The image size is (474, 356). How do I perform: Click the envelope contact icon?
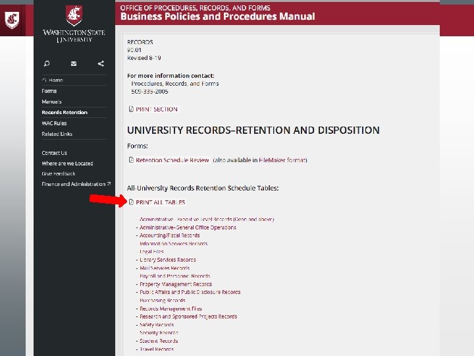coord(74,63)
